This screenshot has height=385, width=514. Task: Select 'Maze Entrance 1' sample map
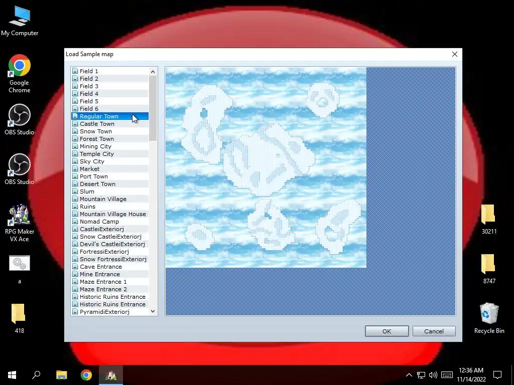point(110,282)
